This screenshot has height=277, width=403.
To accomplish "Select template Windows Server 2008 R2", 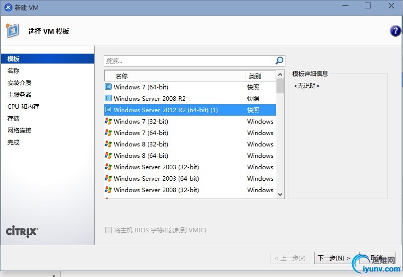I will tap(149, 98).
